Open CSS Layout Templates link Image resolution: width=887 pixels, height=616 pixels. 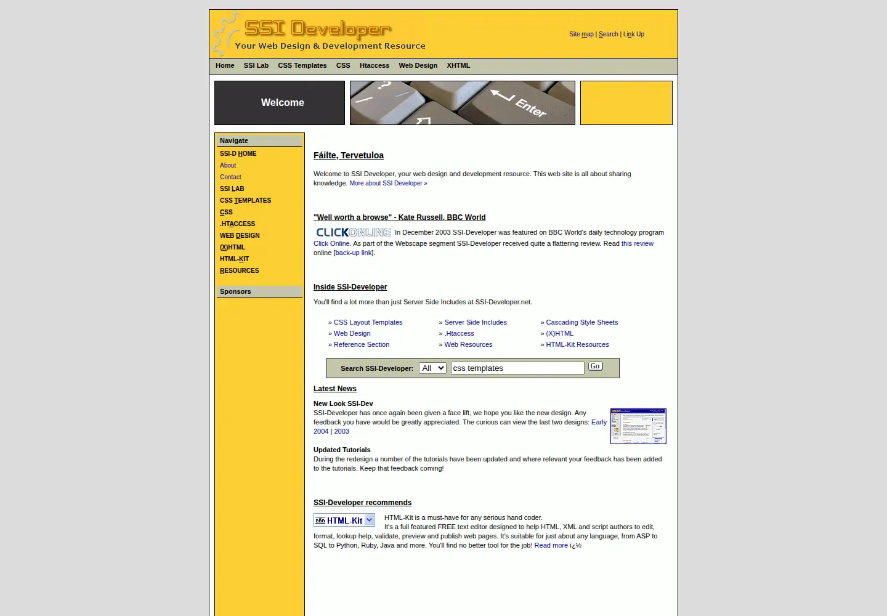tap(368, 323)
